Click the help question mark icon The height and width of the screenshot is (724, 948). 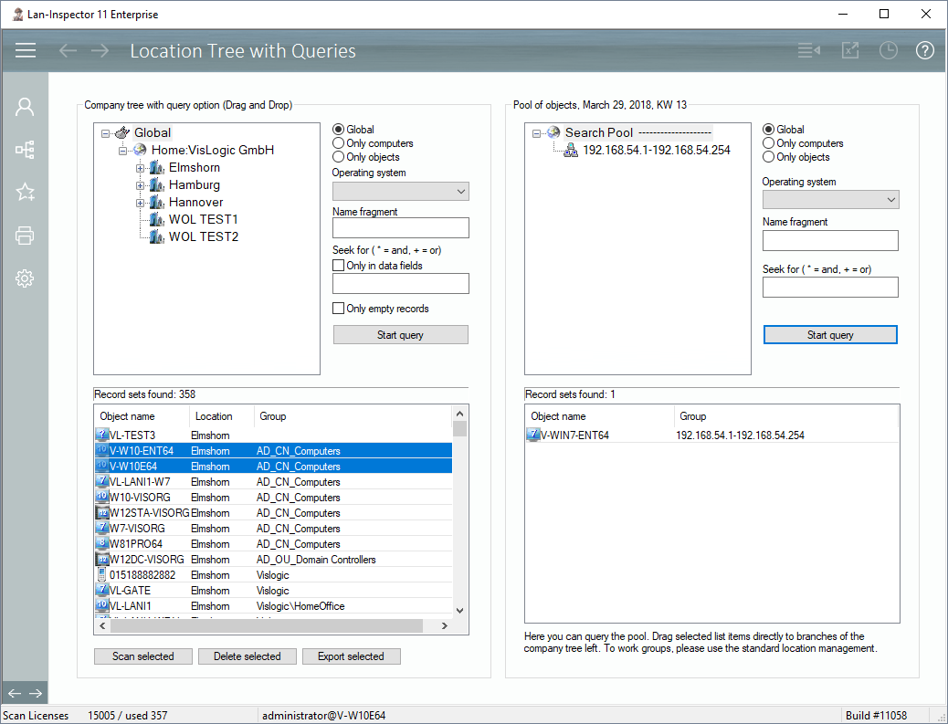coord(924,50)
